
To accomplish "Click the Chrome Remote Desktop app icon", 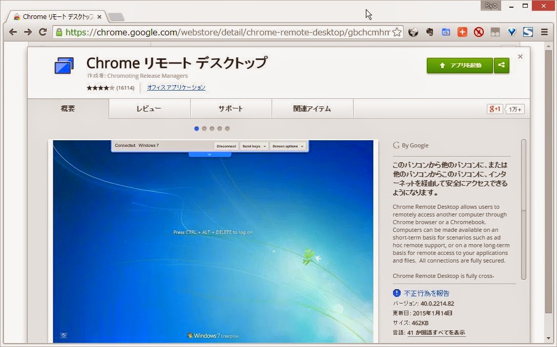I will [x=64, y=66].
